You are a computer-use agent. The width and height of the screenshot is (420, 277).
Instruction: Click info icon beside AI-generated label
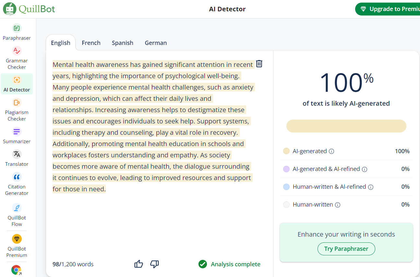click(x=331, y=151)
